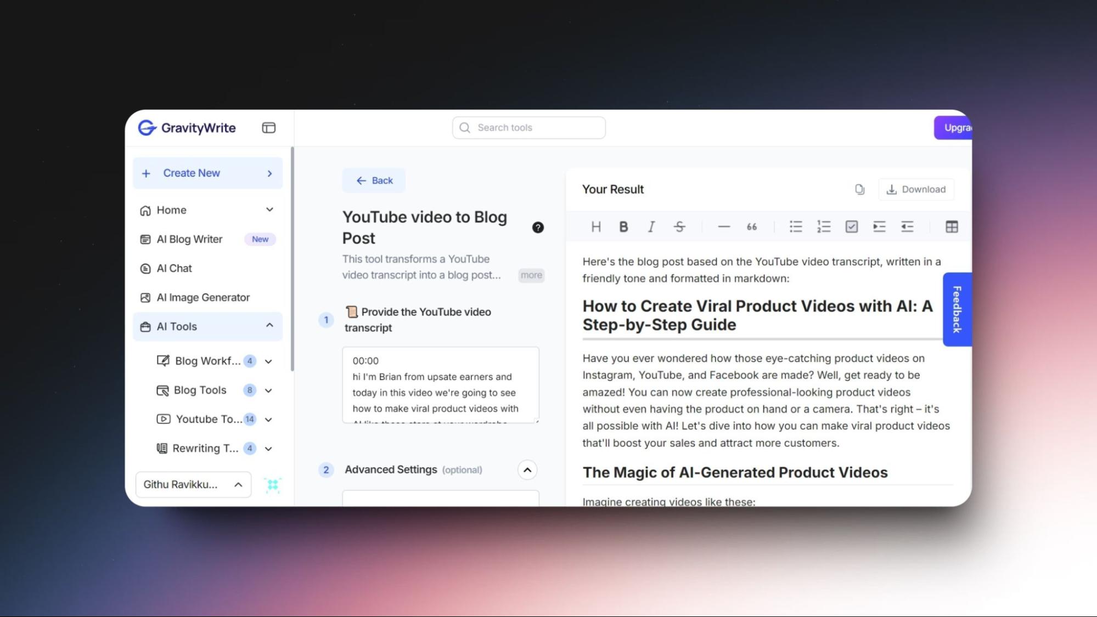The width and height of the screenshot is (1097, 617).
Task: Click the italic formatting icon
Action: click(650, 226)
